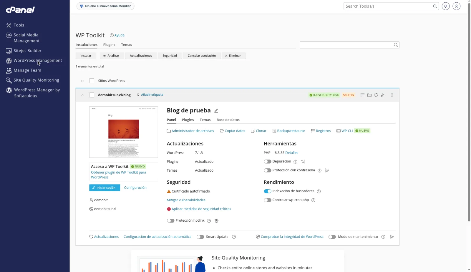Click the Pruebe el nuevo tema Meridian button
Viewport: 471px width, 272px height.
[105, 6]
